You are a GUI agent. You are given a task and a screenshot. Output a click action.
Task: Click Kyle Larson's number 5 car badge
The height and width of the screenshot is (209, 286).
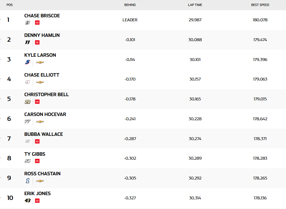(27, 62)
